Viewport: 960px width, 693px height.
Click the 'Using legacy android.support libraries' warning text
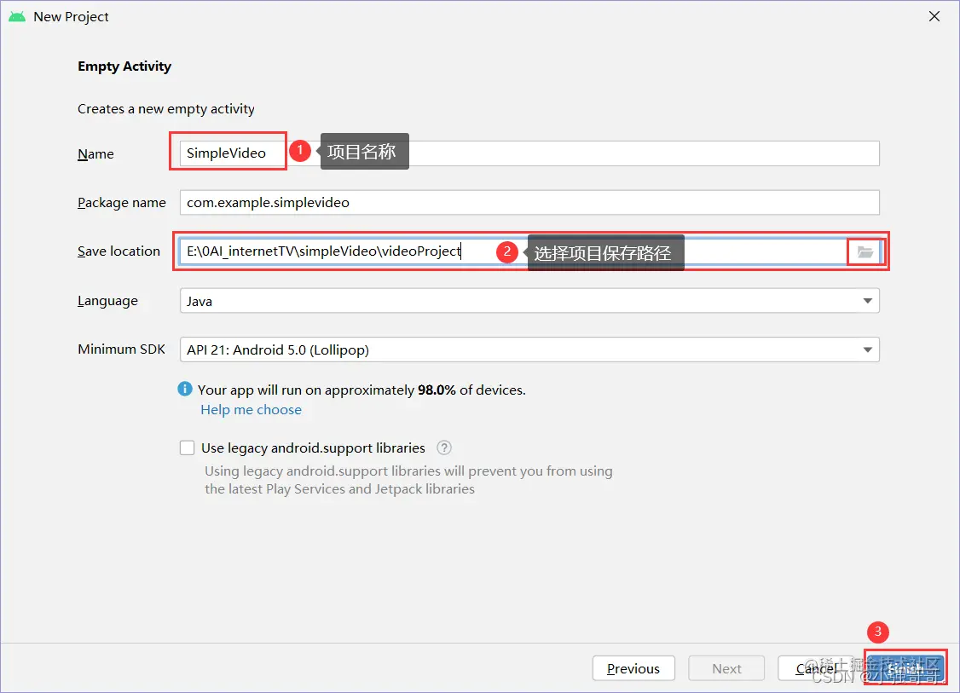click(408, 480)
